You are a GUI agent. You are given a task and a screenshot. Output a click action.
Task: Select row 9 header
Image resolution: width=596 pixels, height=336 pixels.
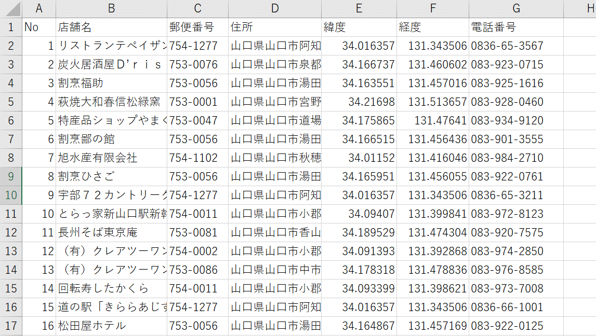[11, 177]
